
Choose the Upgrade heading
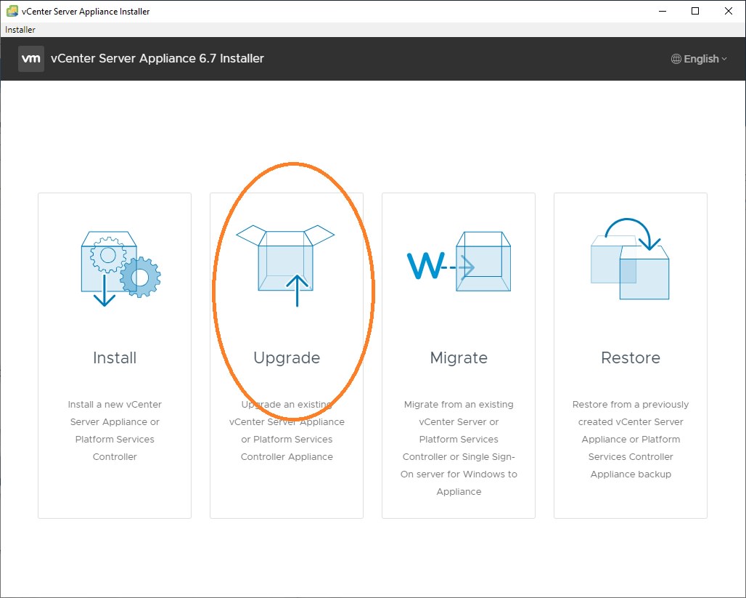[287, 358]
